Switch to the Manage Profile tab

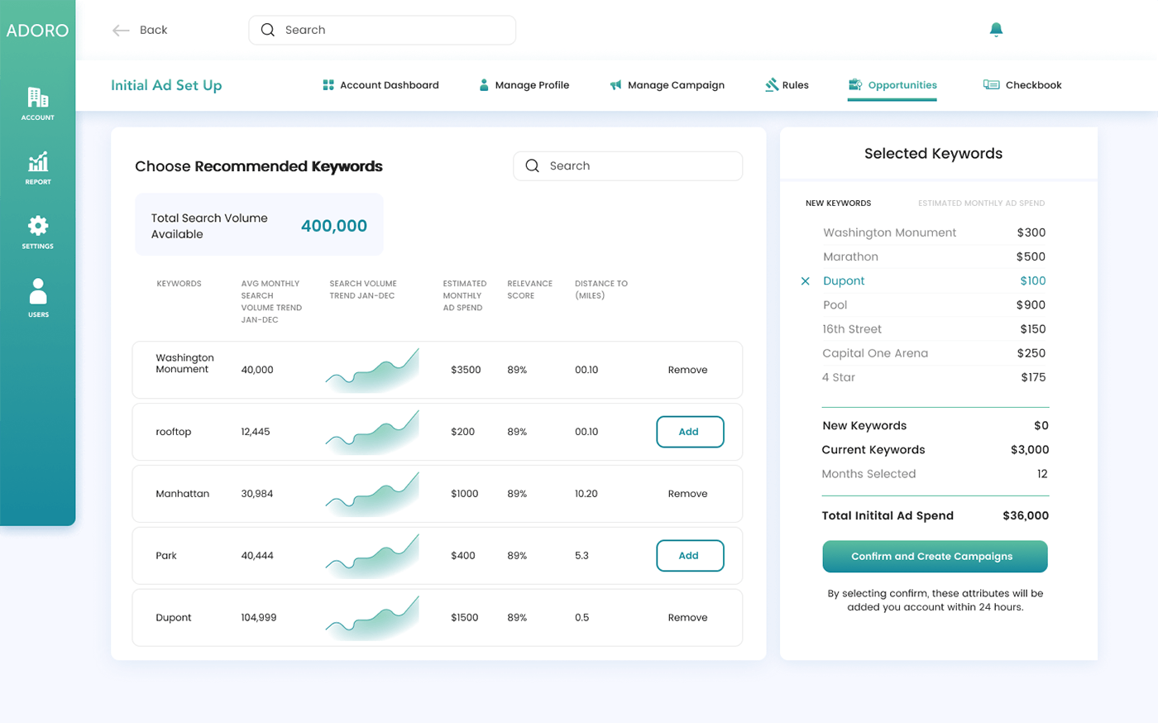click(524, 85)
